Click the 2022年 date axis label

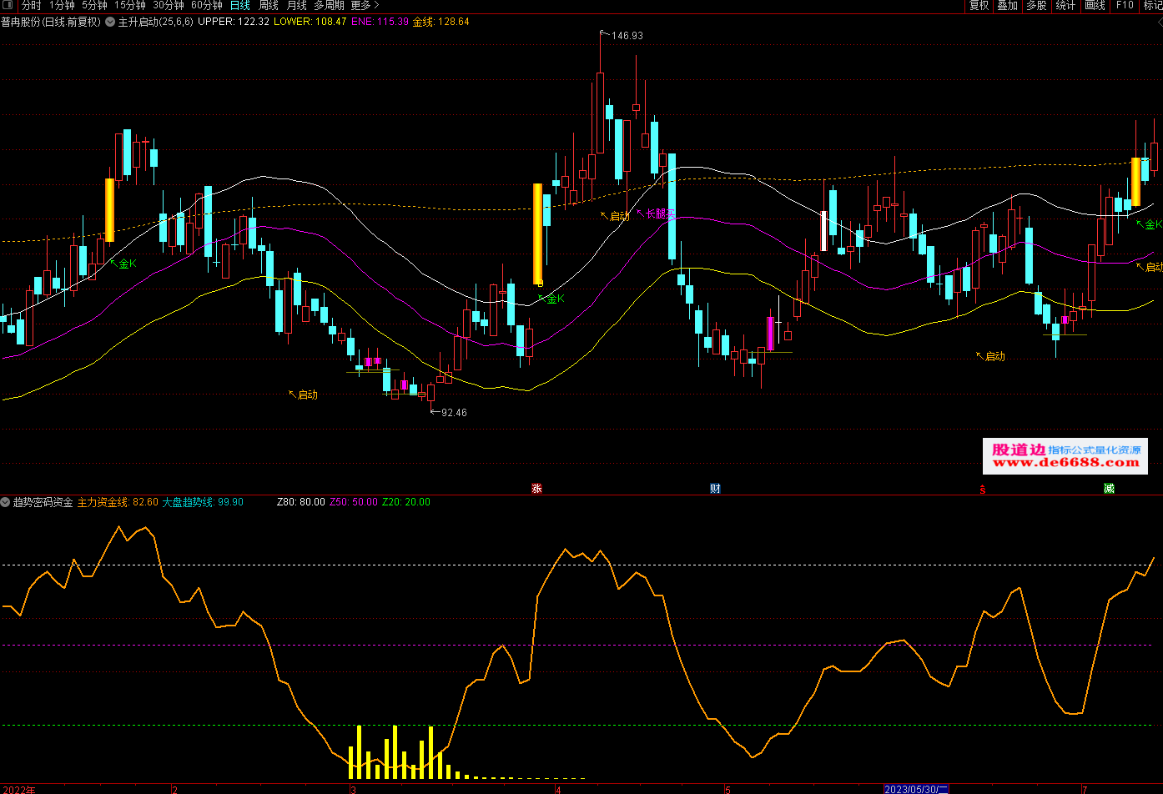[19, 788]
